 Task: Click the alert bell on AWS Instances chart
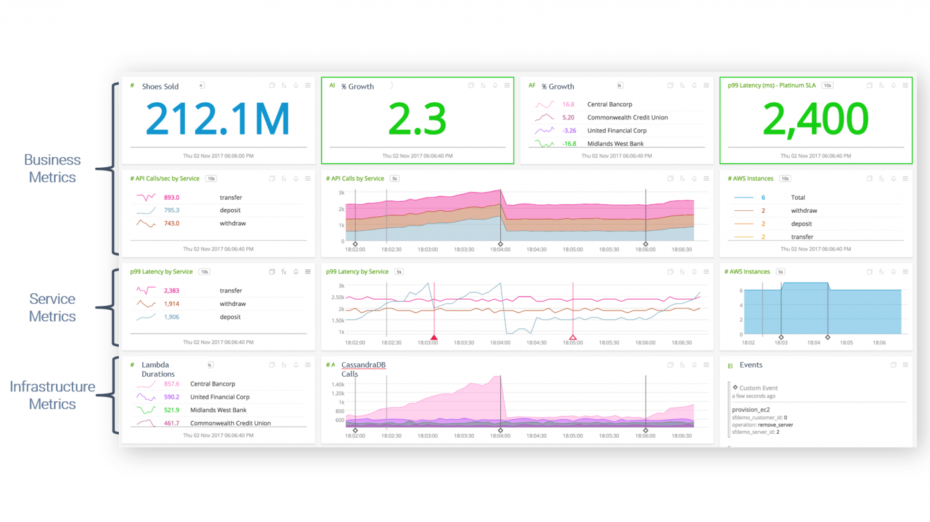point(893,178)
